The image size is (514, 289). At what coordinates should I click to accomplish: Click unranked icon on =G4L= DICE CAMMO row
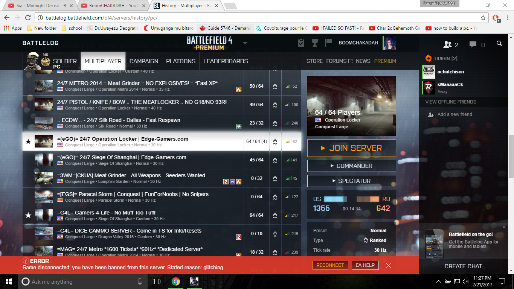[x=275, y=234]
